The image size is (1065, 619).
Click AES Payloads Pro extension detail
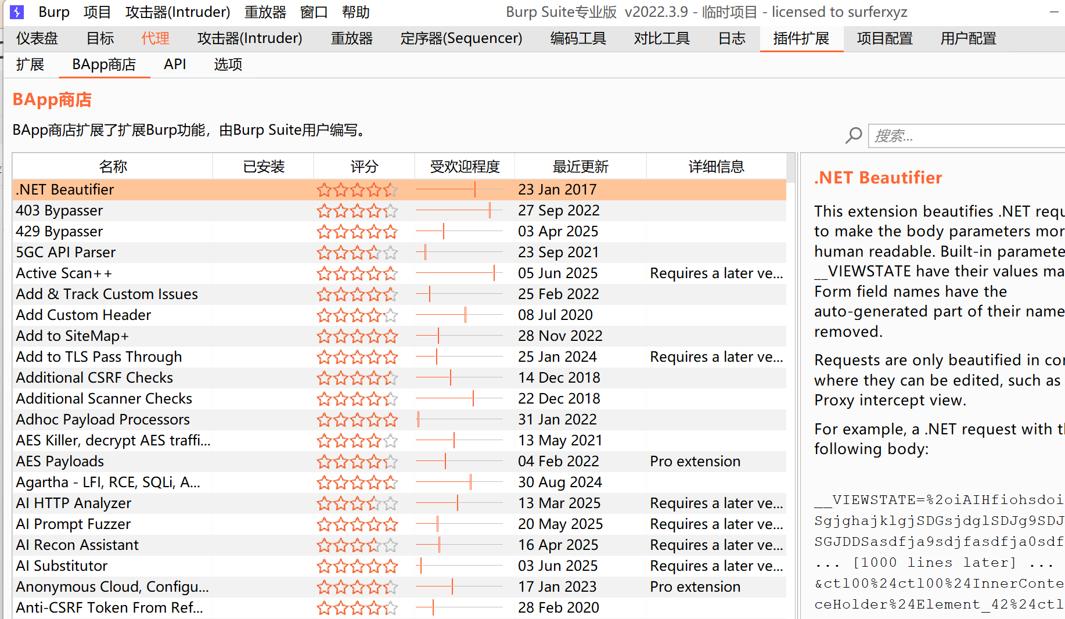[x=695, y=462]
